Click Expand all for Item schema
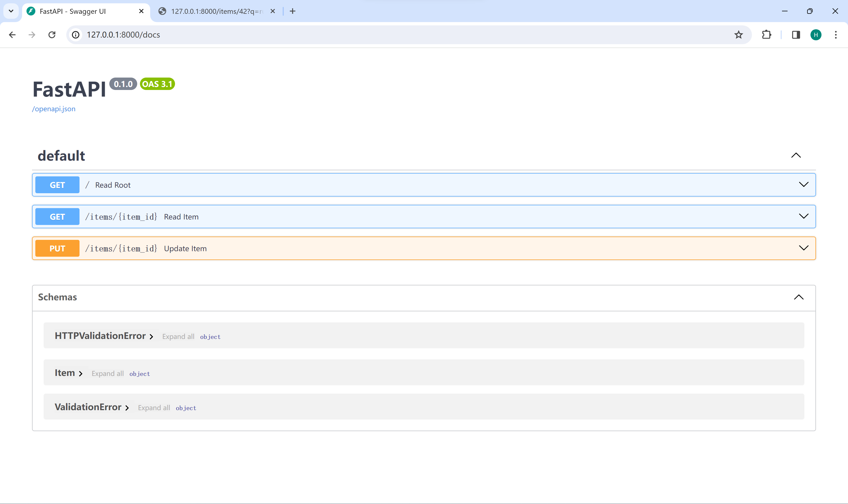 pyautogui.click(x=108, y=374)
